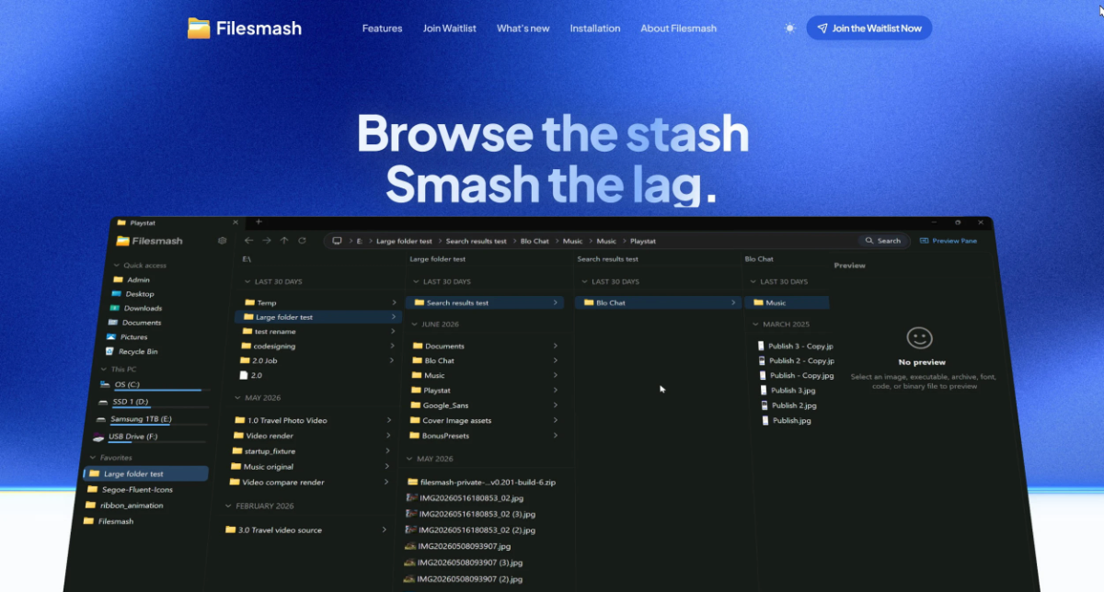
Task: Select the 'Google_Sans' folder row
Action: 484,405
